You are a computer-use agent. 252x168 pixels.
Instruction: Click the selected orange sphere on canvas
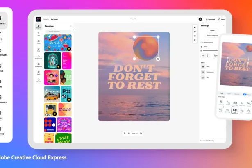(x=146, y=48)
